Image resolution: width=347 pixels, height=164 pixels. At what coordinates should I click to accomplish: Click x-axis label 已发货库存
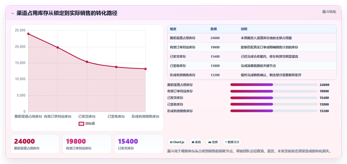[87, 117]
